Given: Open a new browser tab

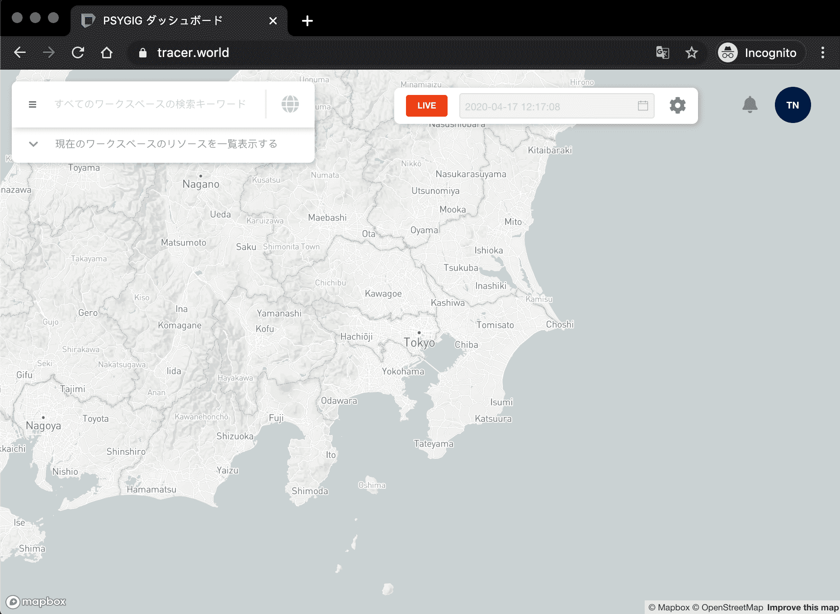Looking at the screenshot, I should tap(307, 21).
